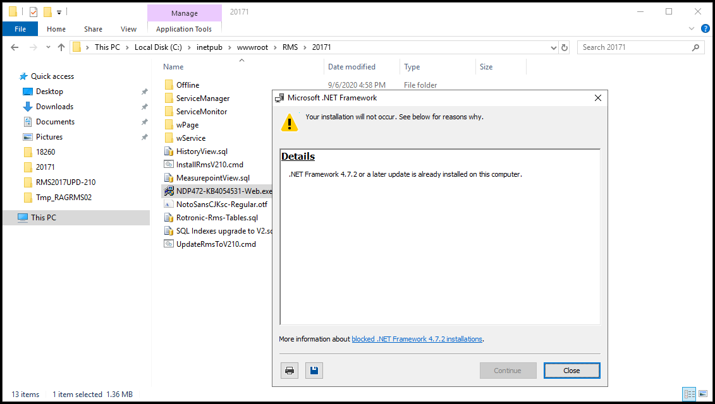Click inetpub in address breadcrumb
Image resolution: width=715 pixels, height=404 pixels.
[x=209, y=47]
